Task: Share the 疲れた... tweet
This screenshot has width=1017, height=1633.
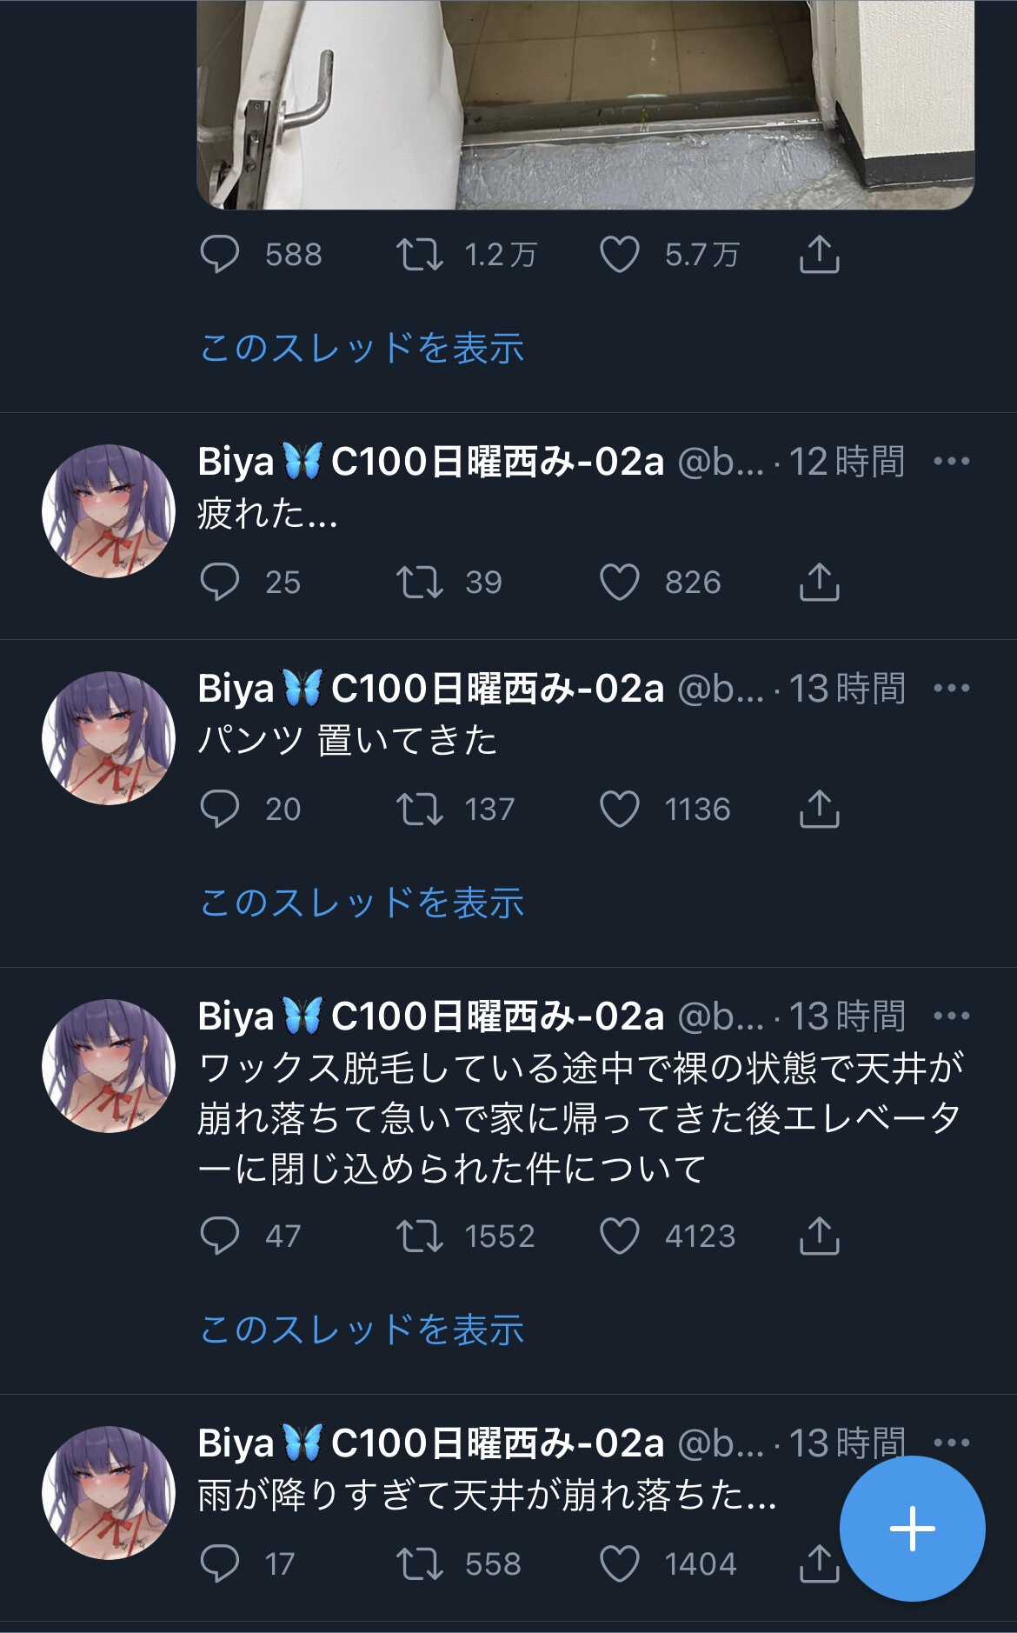Action: click(x=819, y=582)
